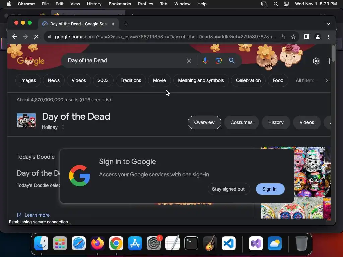This screenshot has height=257, width=343.
Task: Bookmark this page with the star icon
Action: click(293, 37)
